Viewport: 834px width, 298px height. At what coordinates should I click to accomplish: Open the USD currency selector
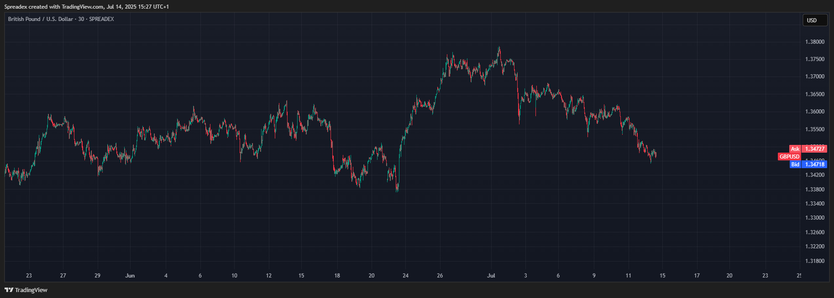click(x=815, y=20)
